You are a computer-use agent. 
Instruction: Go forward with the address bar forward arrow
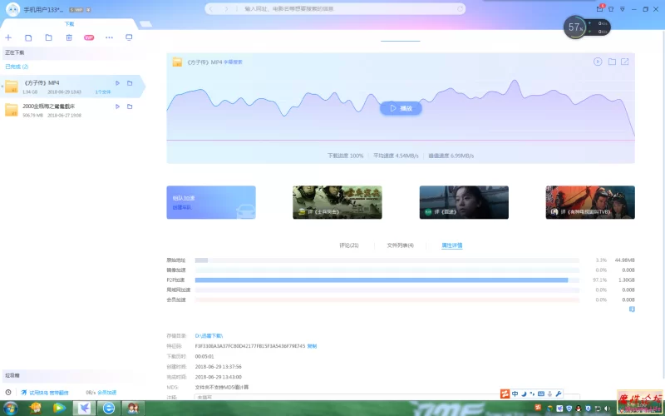(x=226, y=9)
